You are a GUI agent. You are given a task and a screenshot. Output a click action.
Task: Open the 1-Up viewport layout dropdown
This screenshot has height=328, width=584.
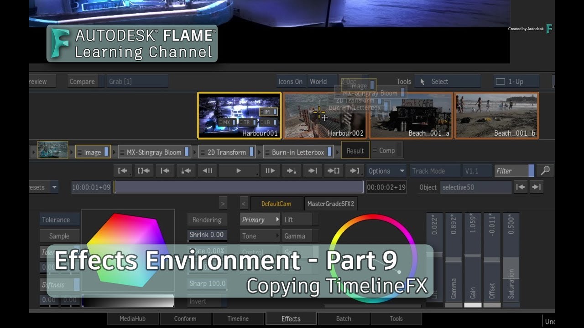tap(516, 82)
